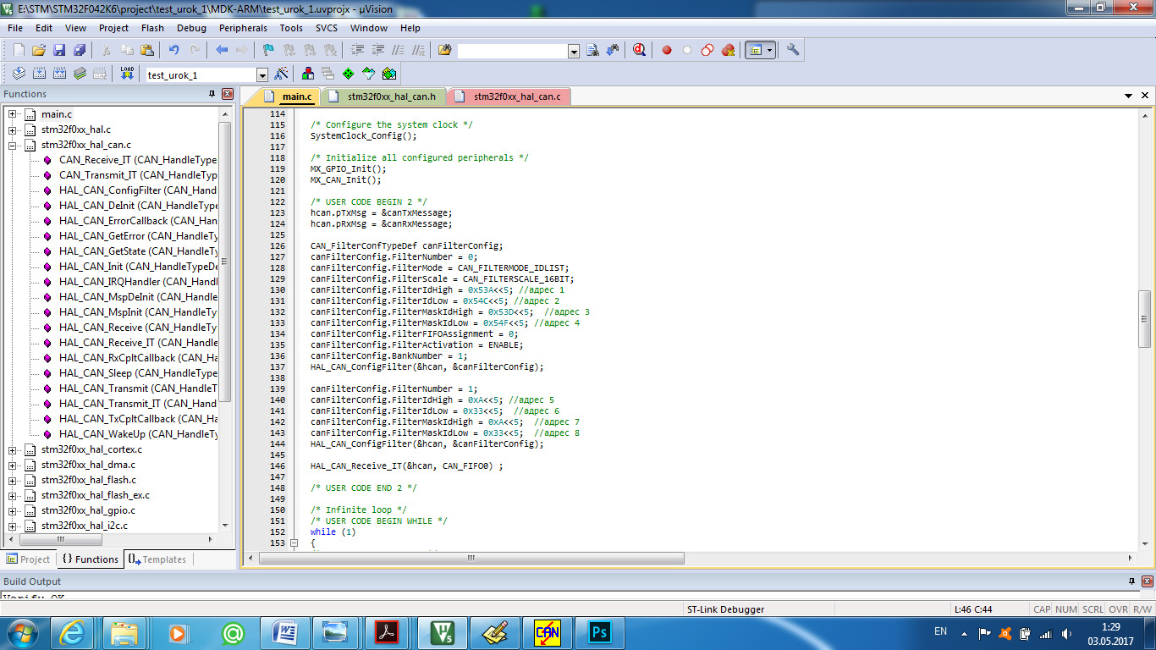Open the target selection dropdown test_urok_1
Screen dimensions: 1156x650
[x=261, y=74]
